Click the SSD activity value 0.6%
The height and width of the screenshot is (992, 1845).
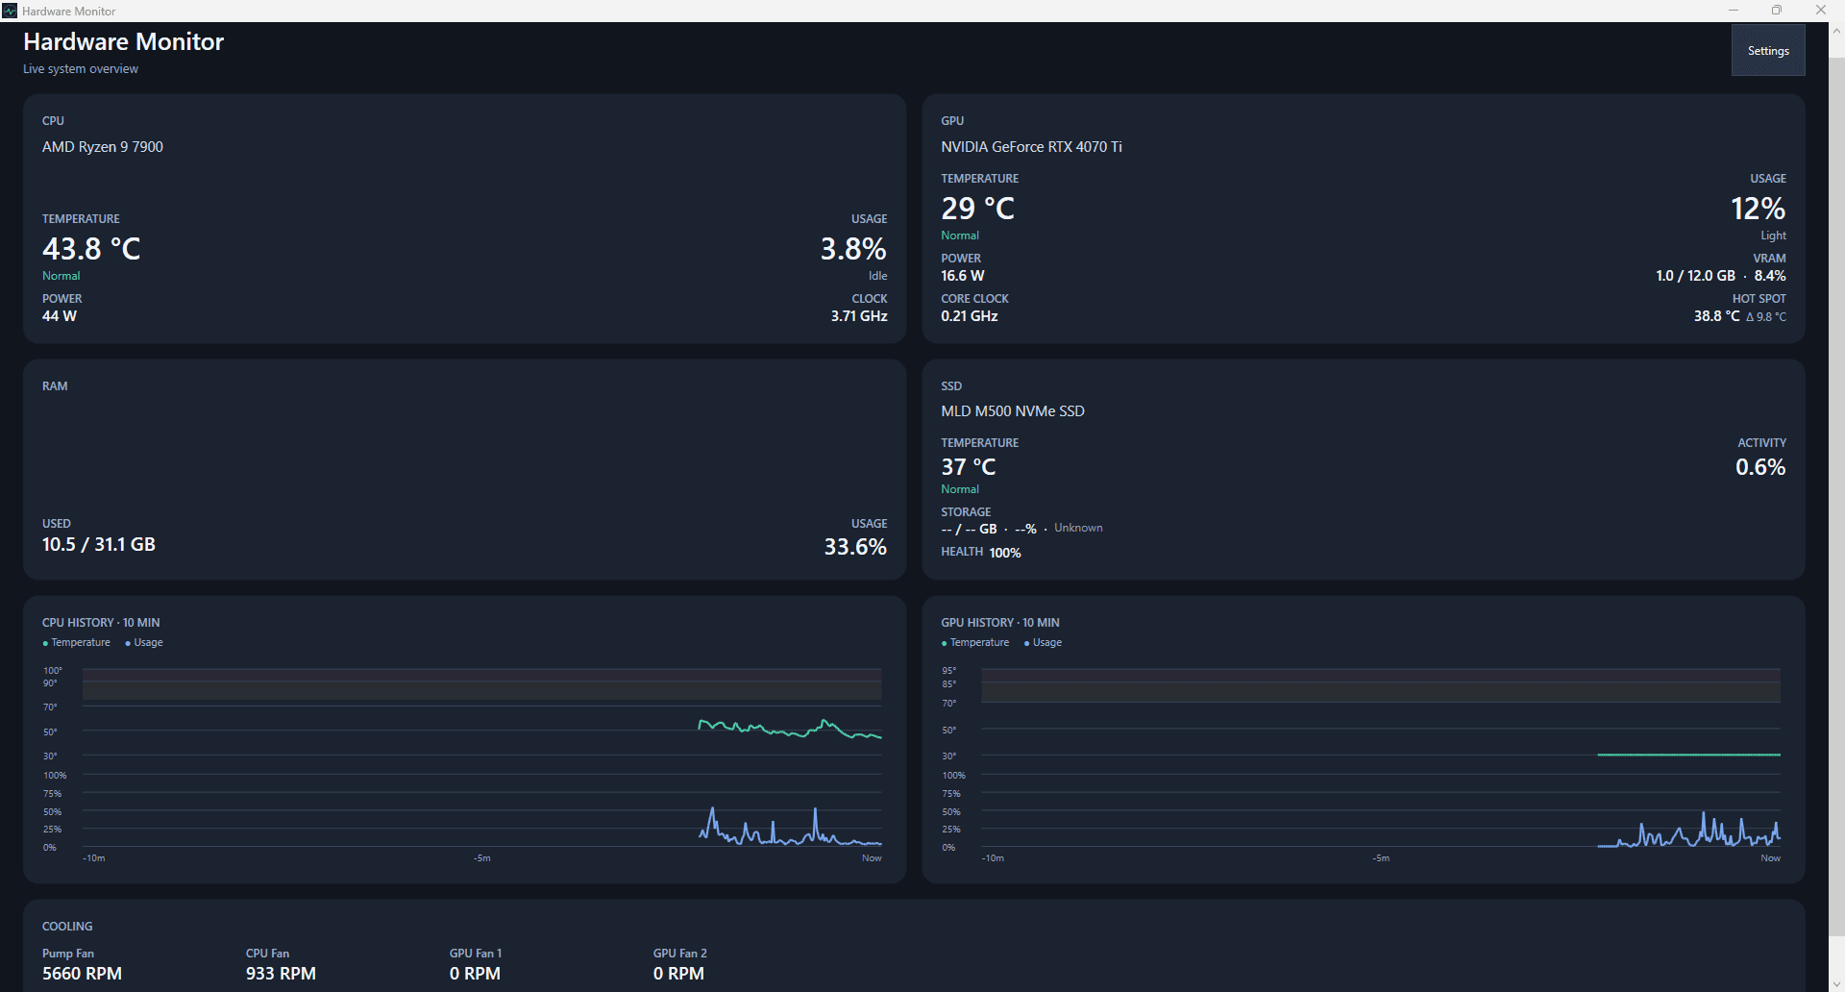click(1760, 467)
